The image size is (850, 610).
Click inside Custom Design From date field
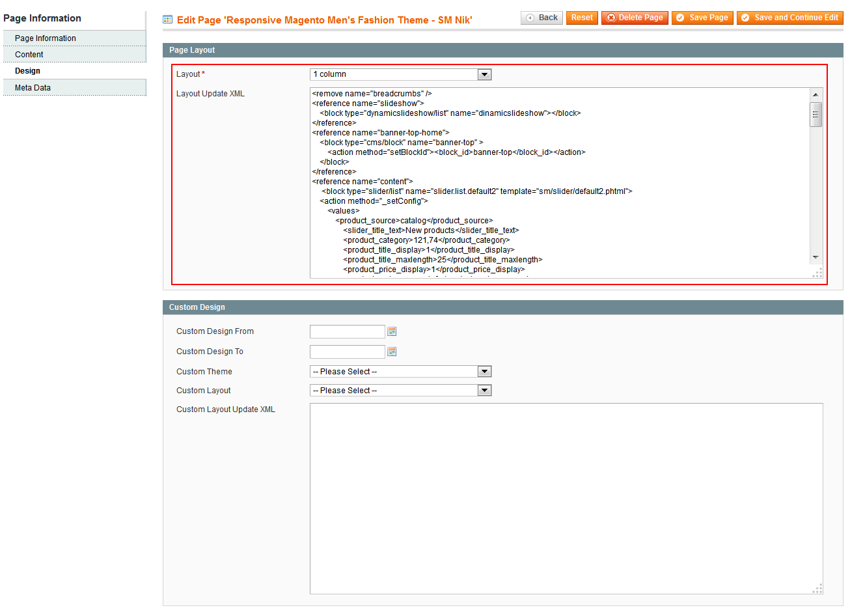348,332
